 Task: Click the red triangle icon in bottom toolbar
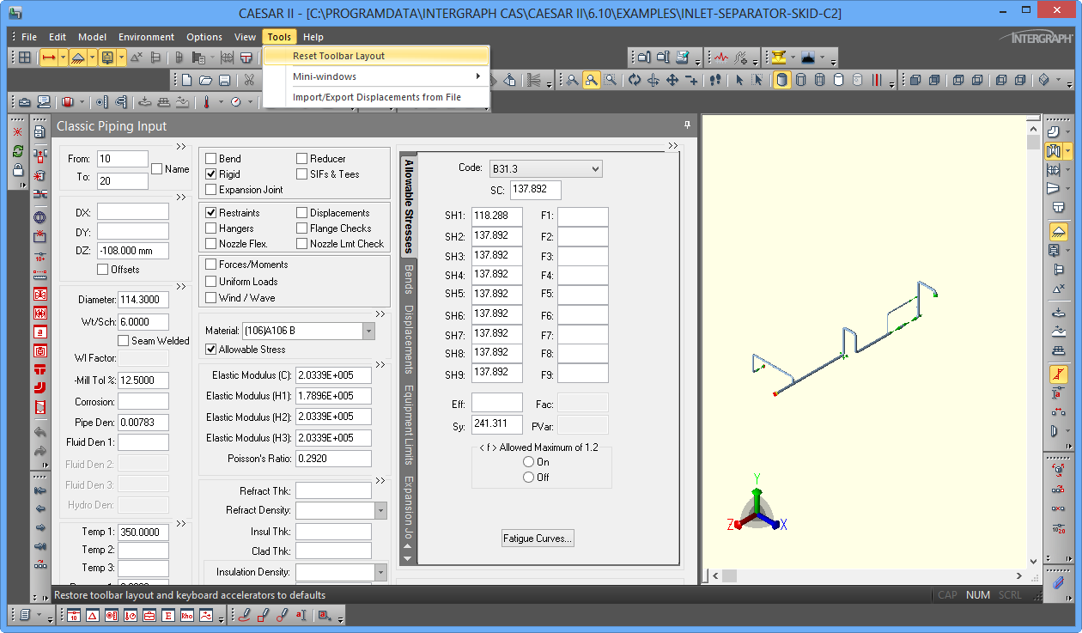93,615
